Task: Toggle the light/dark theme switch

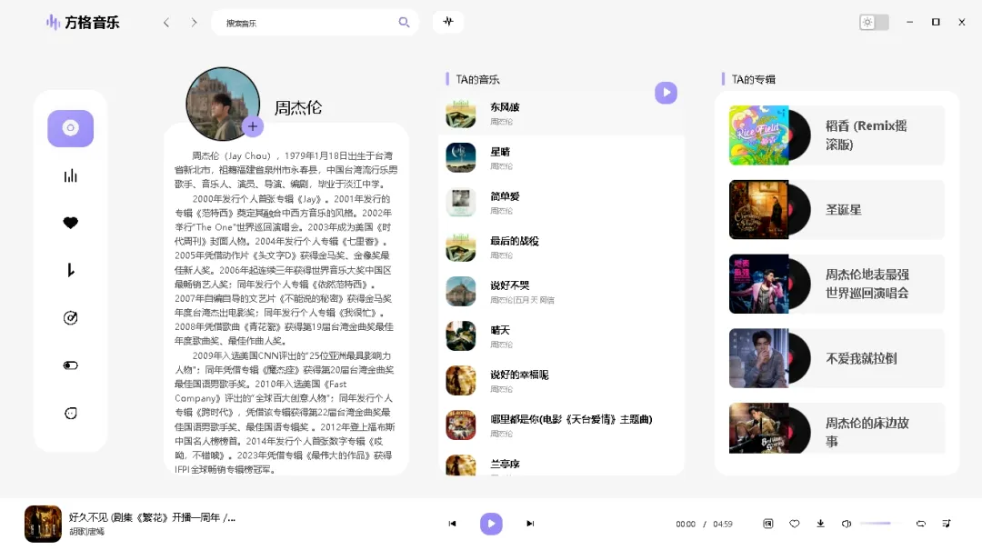Action: [874, 22]
